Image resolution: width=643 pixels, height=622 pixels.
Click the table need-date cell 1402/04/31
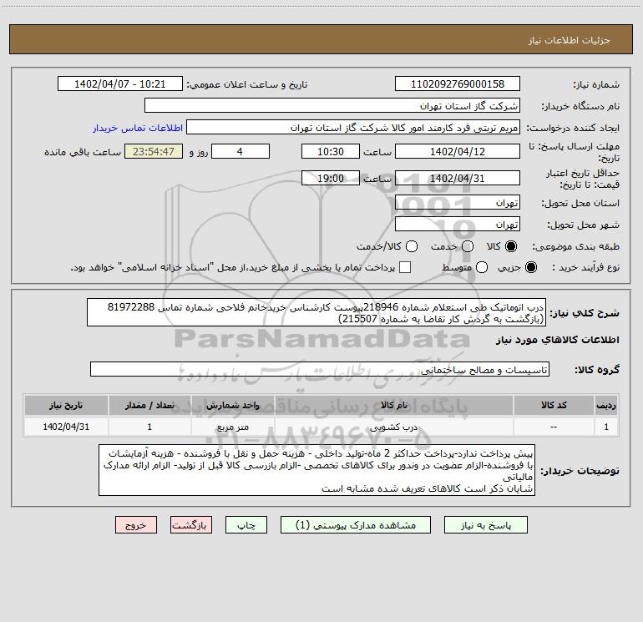[x=66, y=427]
